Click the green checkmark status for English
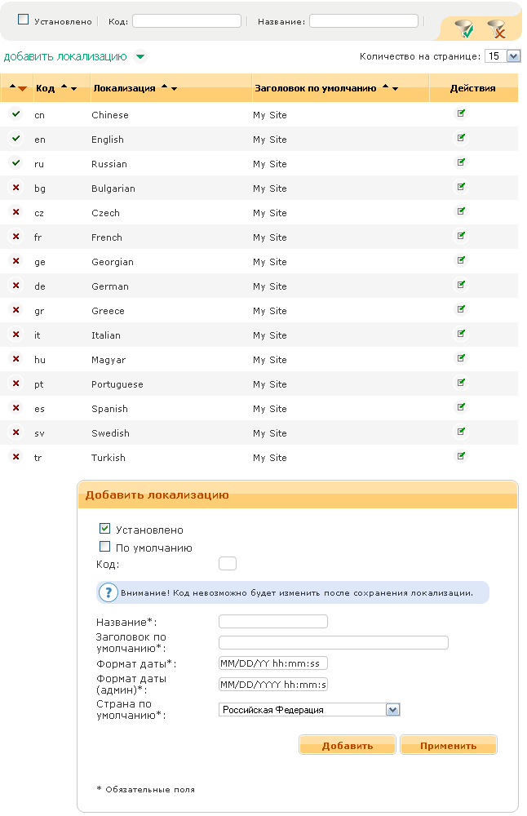527x816 pixels. pos(15,139)
